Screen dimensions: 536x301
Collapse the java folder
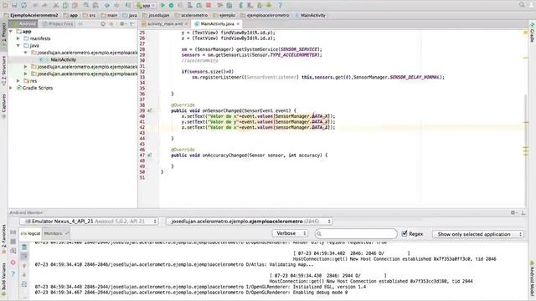point(18,45)
